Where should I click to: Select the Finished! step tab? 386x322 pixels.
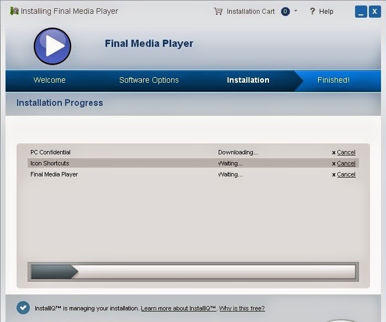(334, 80)
